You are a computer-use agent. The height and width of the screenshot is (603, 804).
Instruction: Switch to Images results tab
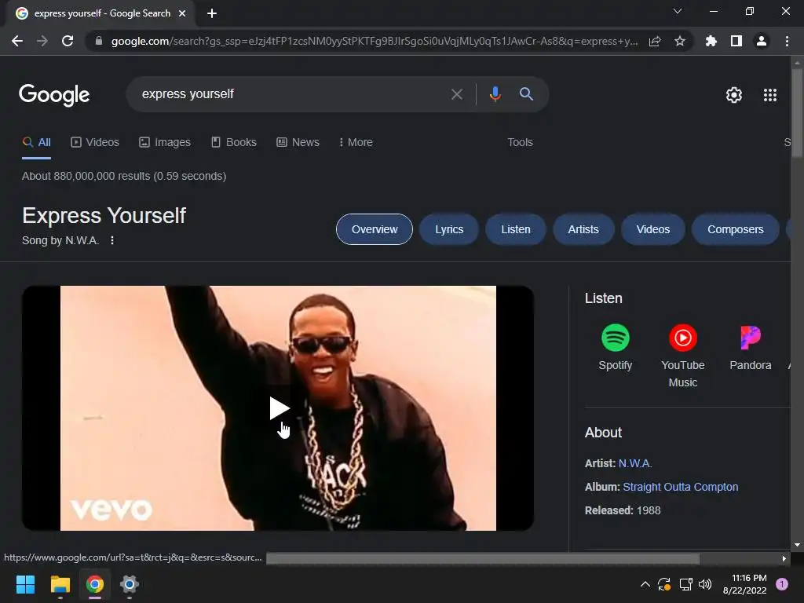click(x=165, y=143)
